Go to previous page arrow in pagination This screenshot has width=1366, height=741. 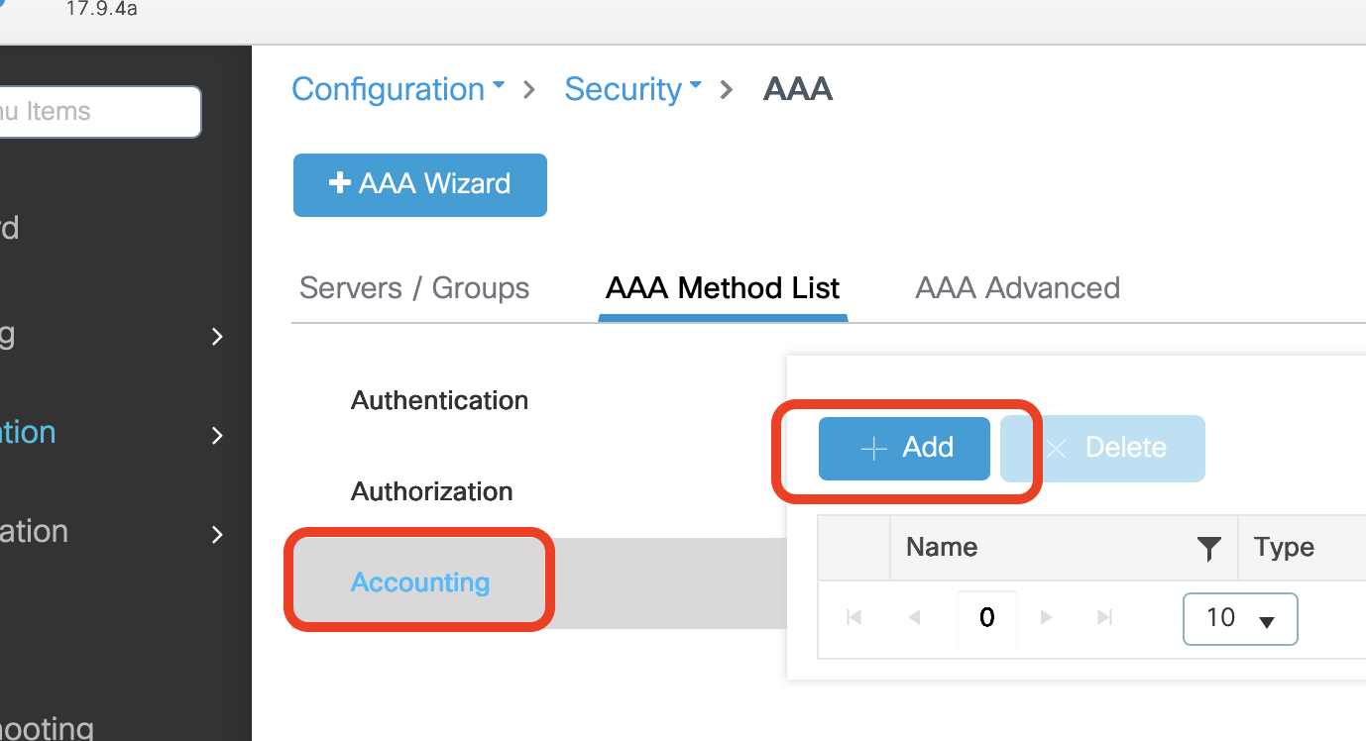pos(914,618)
